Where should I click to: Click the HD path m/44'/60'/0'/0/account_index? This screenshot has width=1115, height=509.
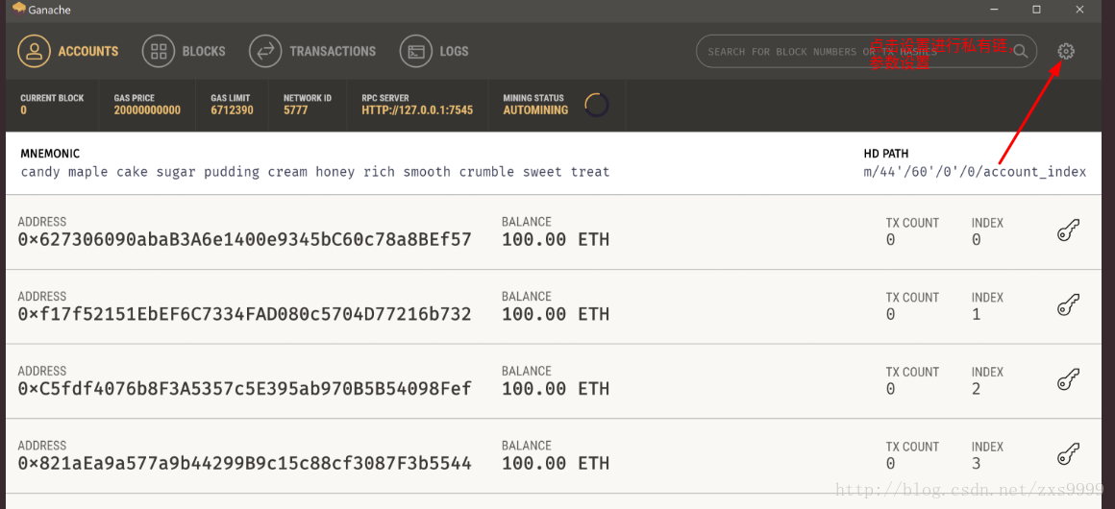(x=975, y=172)
